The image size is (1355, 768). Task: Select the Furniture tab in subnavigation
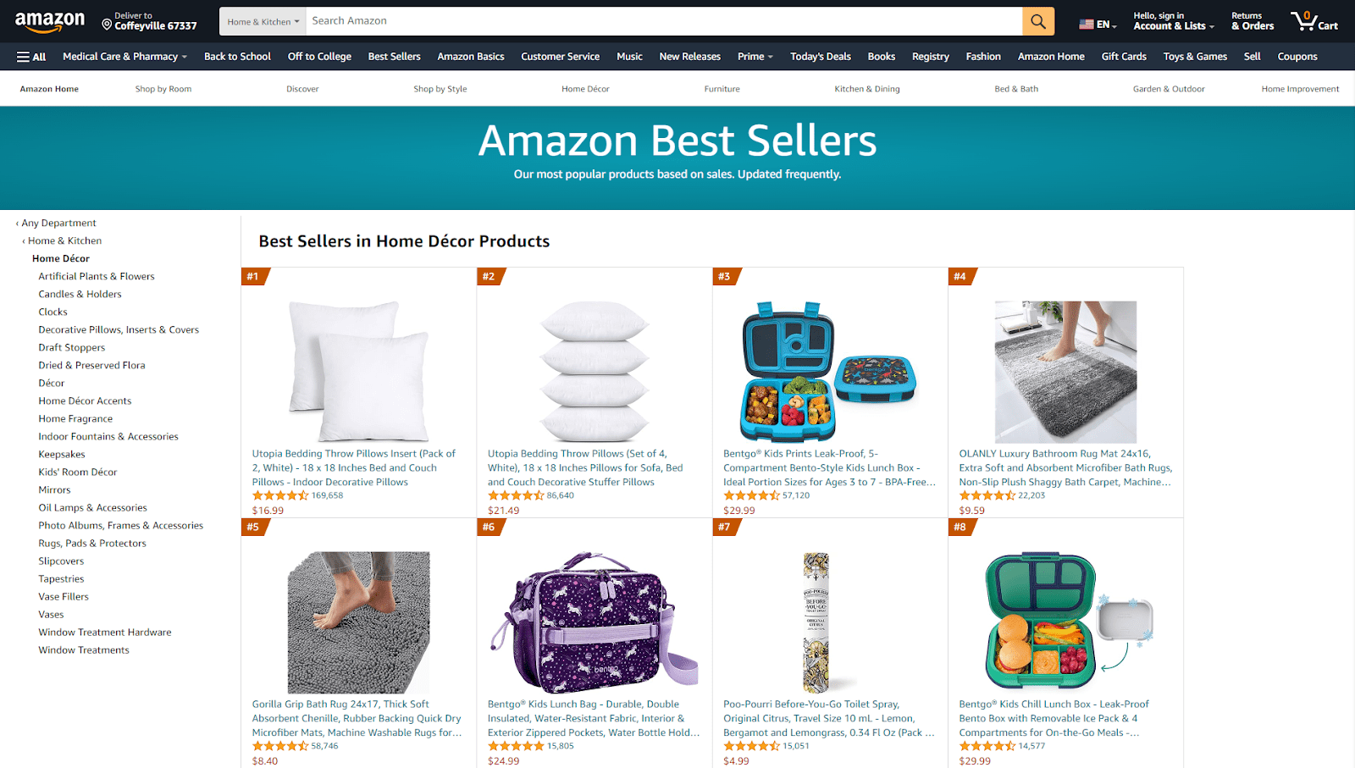coord(722,89)
